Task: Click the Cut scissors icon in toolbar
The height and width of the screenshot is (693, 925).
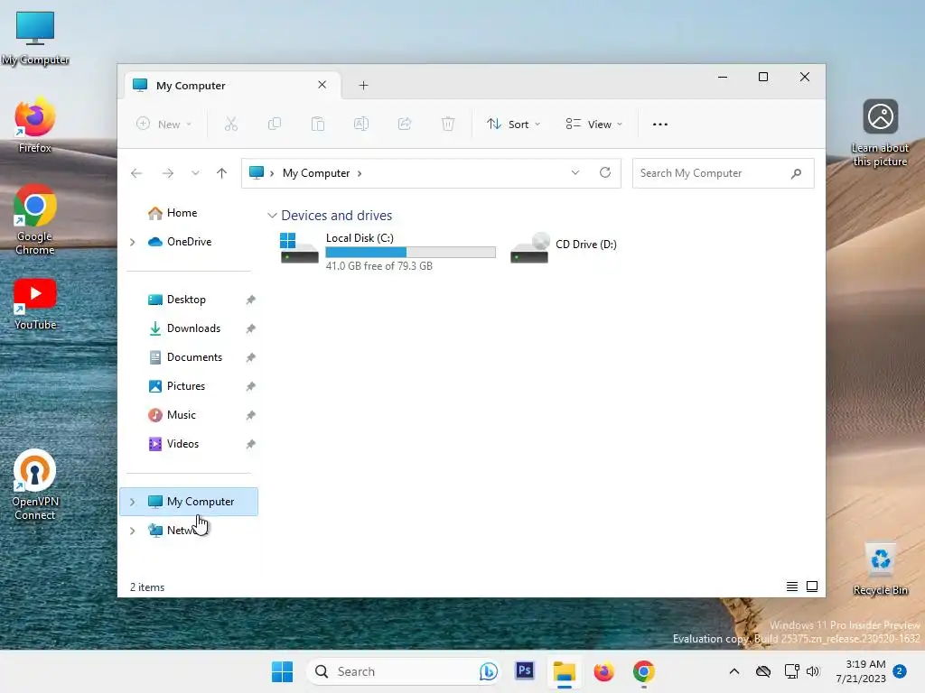Action: 230,124
